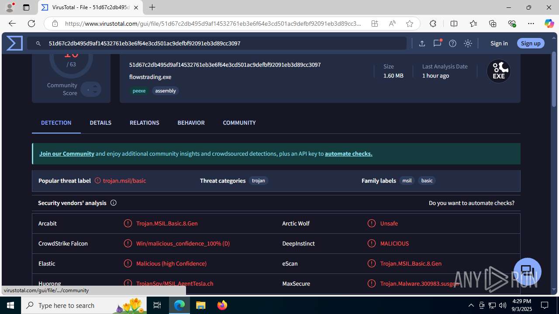Screen dimensions: 559x314
Task: Click Do you want to automate checks?
Action: [472, 203]
